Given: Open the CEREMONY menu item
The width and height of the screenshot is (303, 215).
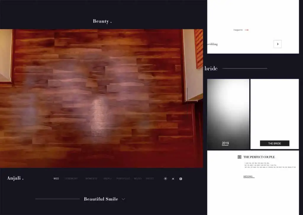Looking at the screenshot, I should 71,179.
